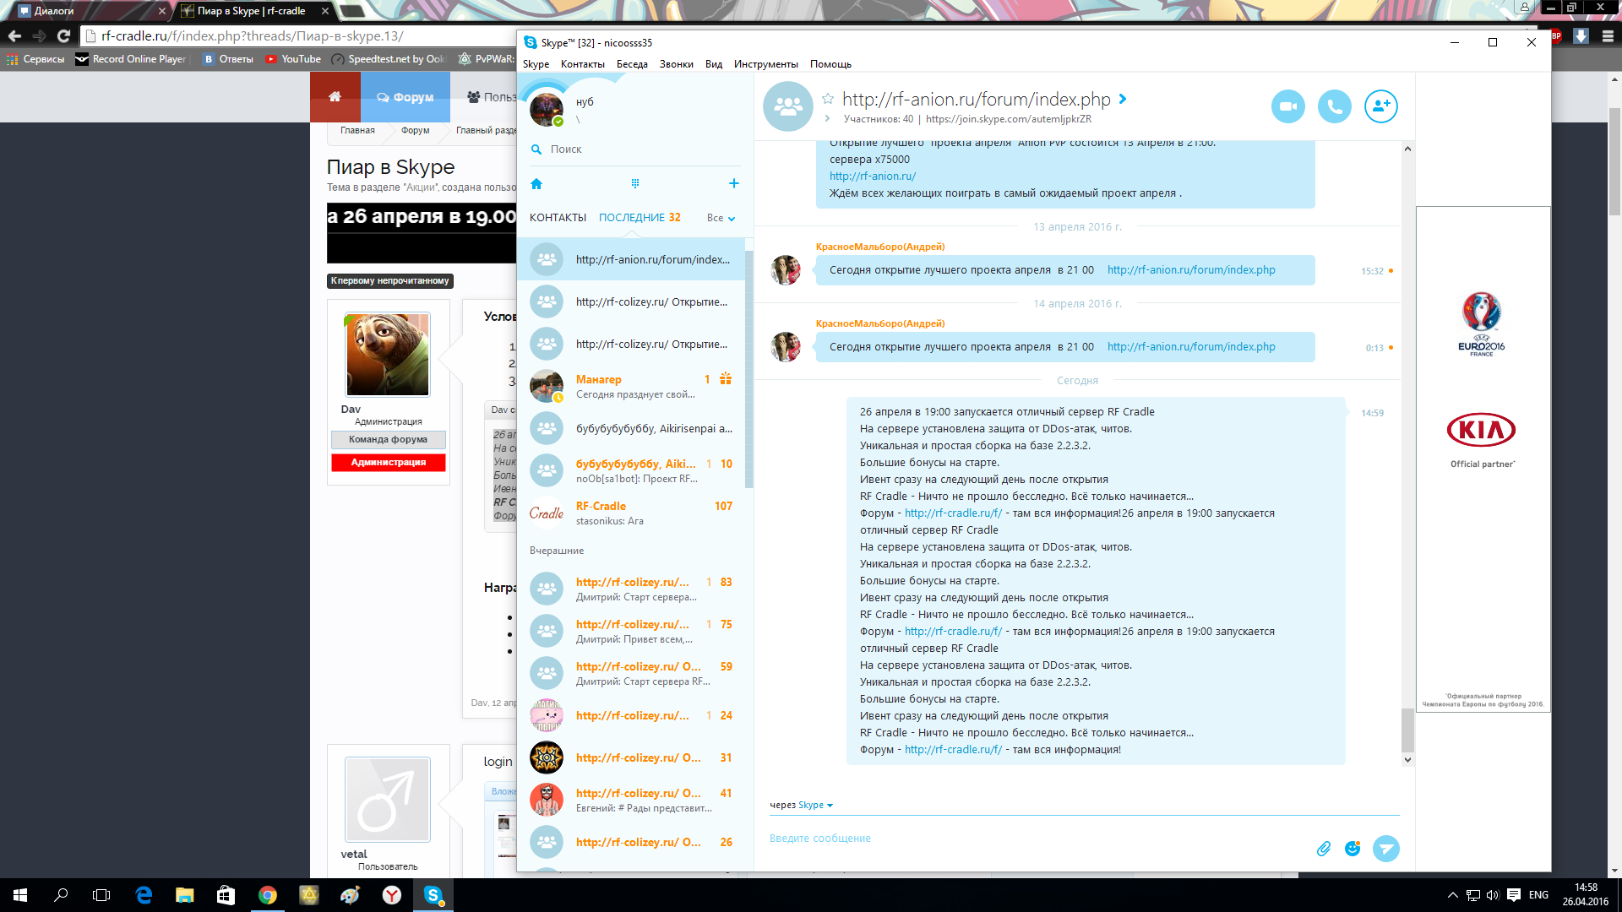This screenshot has height=912, width=1622.
Task: Open Chrome from the Windows taskbar
Action: (x=267, y=895)
